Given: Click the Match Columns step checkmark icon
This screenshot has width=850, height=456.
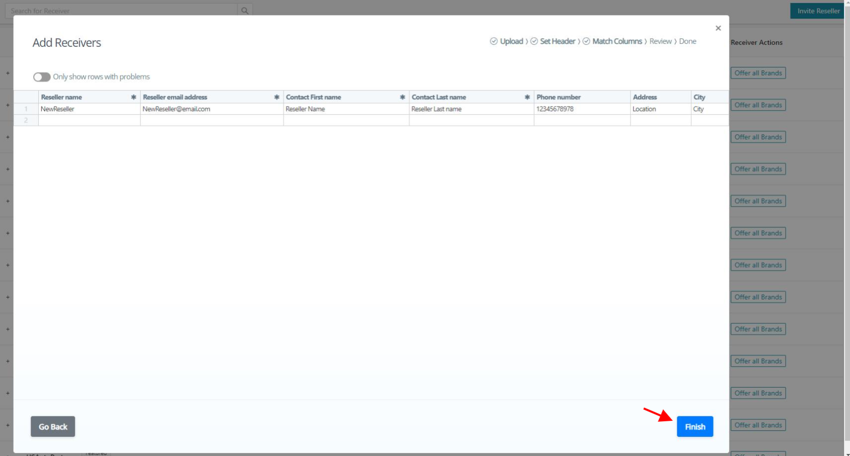Looking at the screenshot, I should (x=586, y=41).
